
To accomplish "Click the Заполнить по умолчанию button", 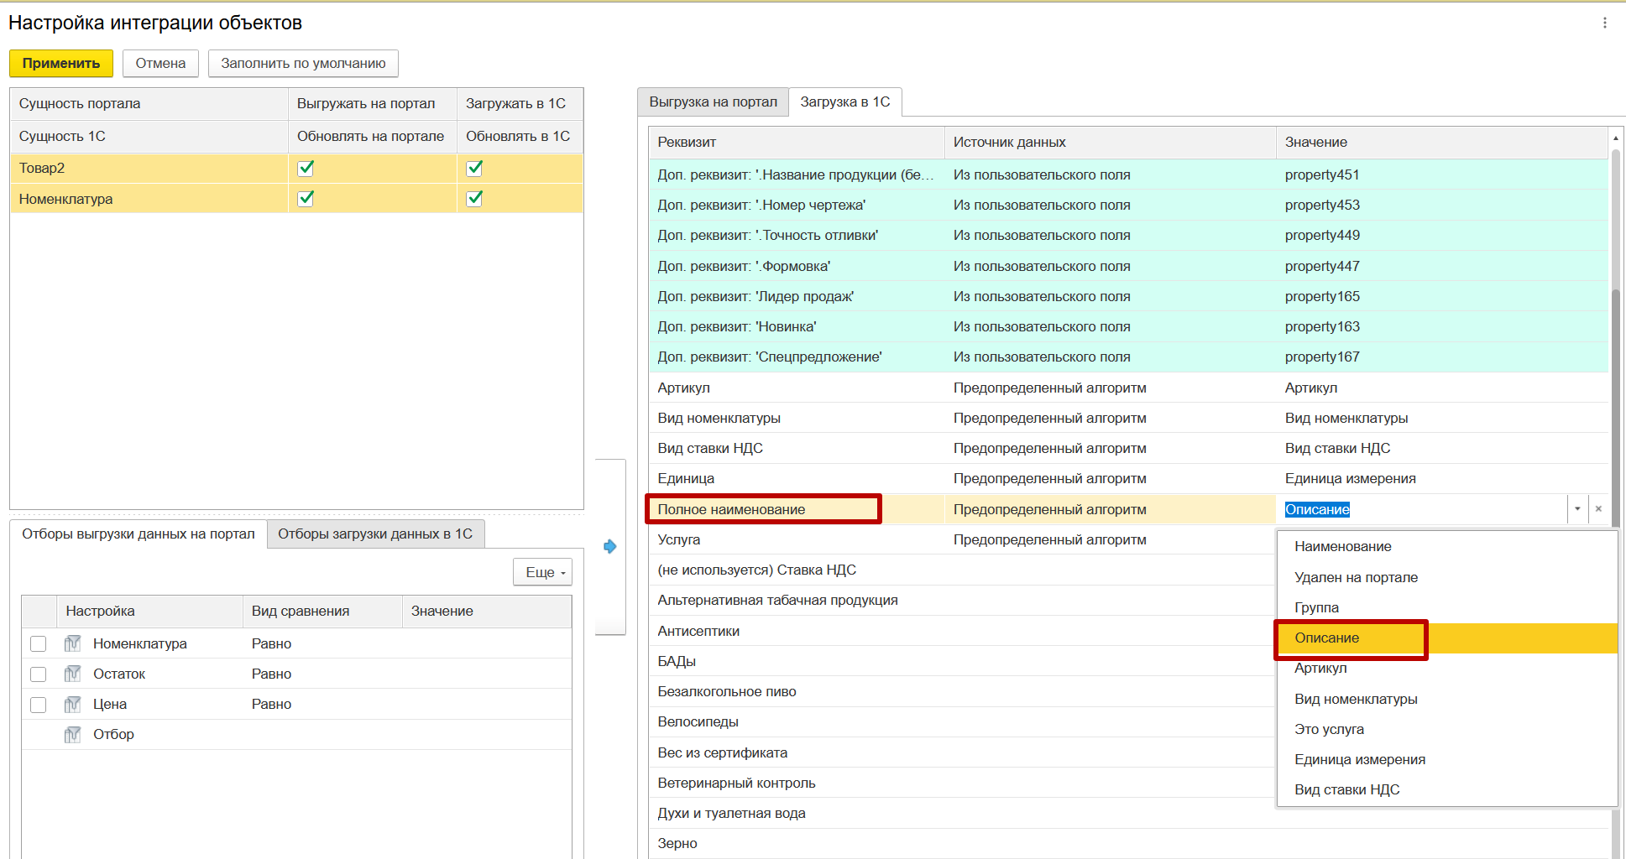I will (x=303, y=63).
